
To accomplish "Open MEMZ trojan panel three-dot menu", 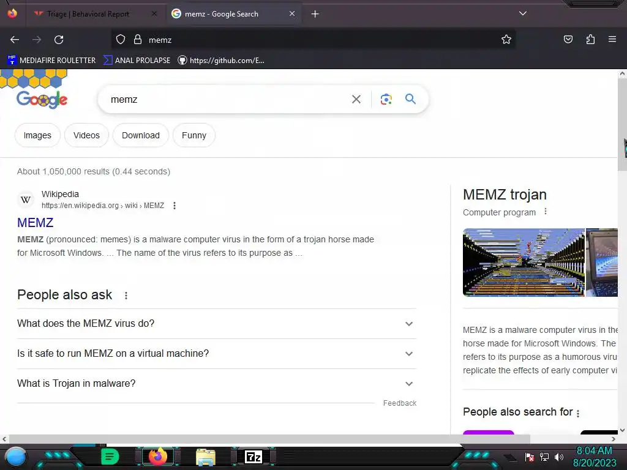I will [x=546, y=212].
